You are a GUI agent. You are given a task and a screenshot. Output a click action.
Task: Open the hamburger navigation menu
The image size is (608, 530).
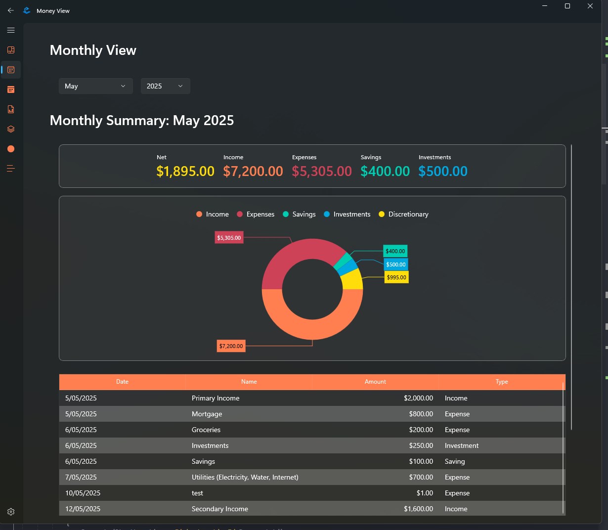(x=11, y=30)
